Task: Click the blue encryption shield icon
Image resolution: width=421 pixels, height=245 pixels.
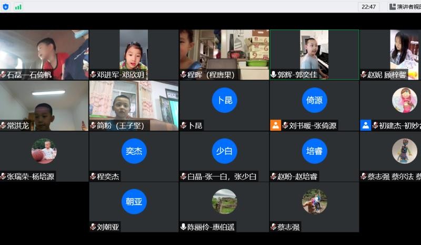Action: coord(6,7)
